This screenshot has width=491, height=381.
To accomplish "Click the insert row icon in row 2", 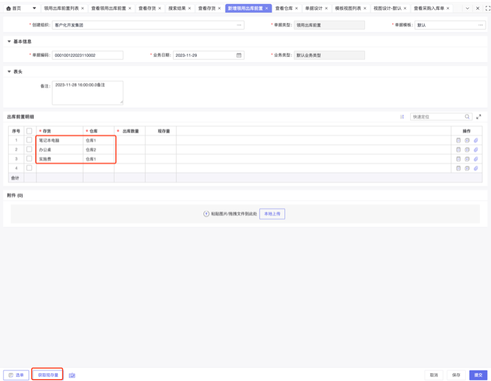I will (x=467, y=150).
